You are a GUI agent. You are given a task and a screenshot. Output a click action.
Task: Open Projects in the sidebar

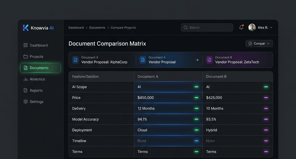[40, 57]
